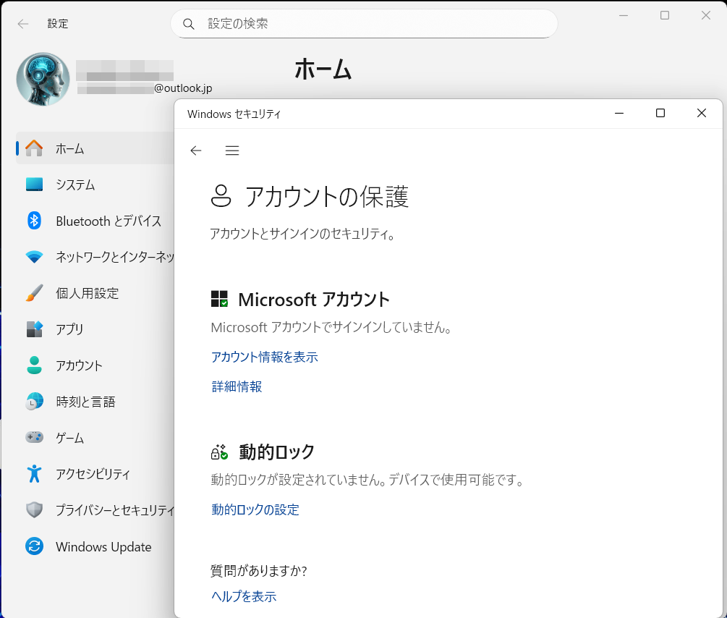The width and height of the screenshot is (727, 618).
Task: Minimize the Windows セキュリティ window
Action: click(619, 113)
